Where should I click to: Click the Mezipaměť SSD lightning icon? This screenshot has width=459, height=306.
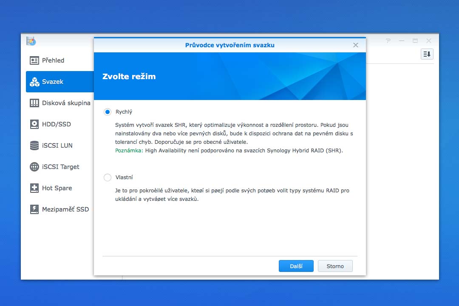[34, 209]
